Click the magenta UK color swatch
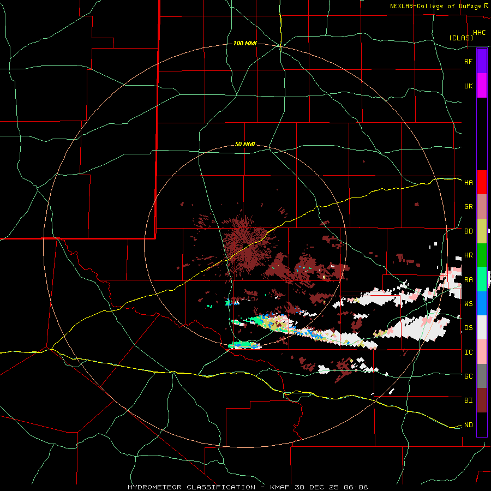Viewport: 491px width, 491px height. coord(482,86)
